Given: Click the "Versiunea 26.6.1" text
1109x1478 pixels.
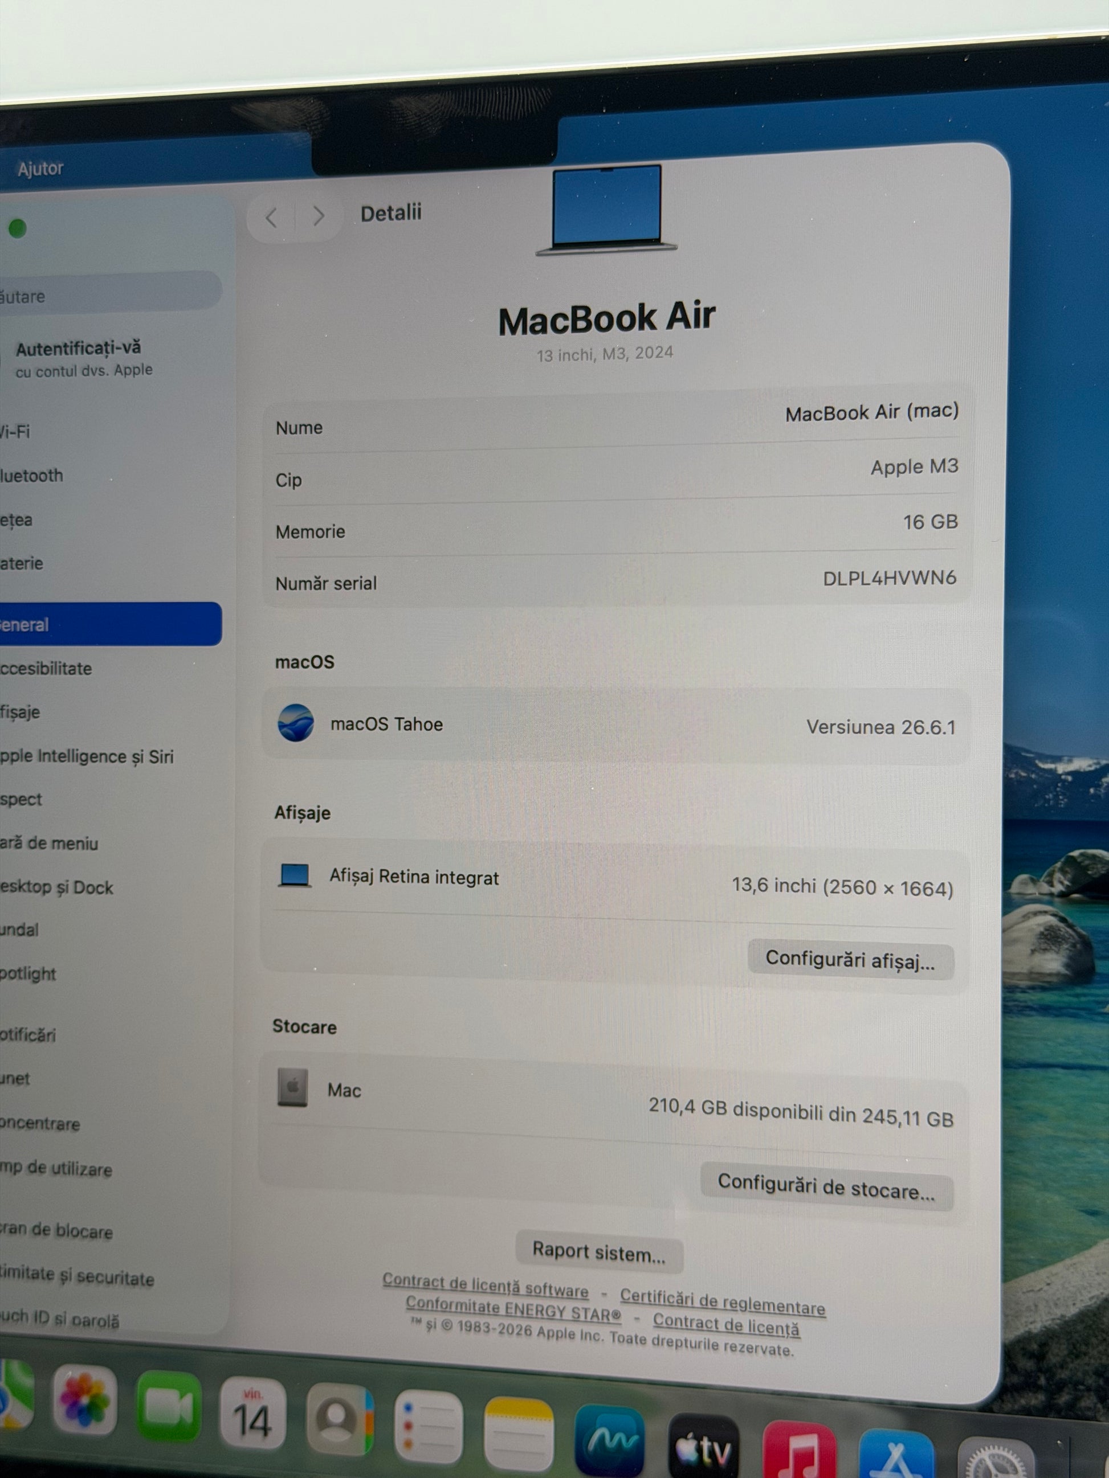Looking at the screenshot, I should click(x=881, y=727).
